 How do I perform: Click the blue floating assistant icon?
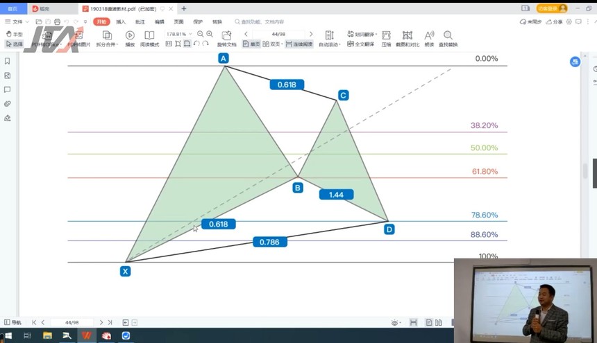[x=575, y=62]
